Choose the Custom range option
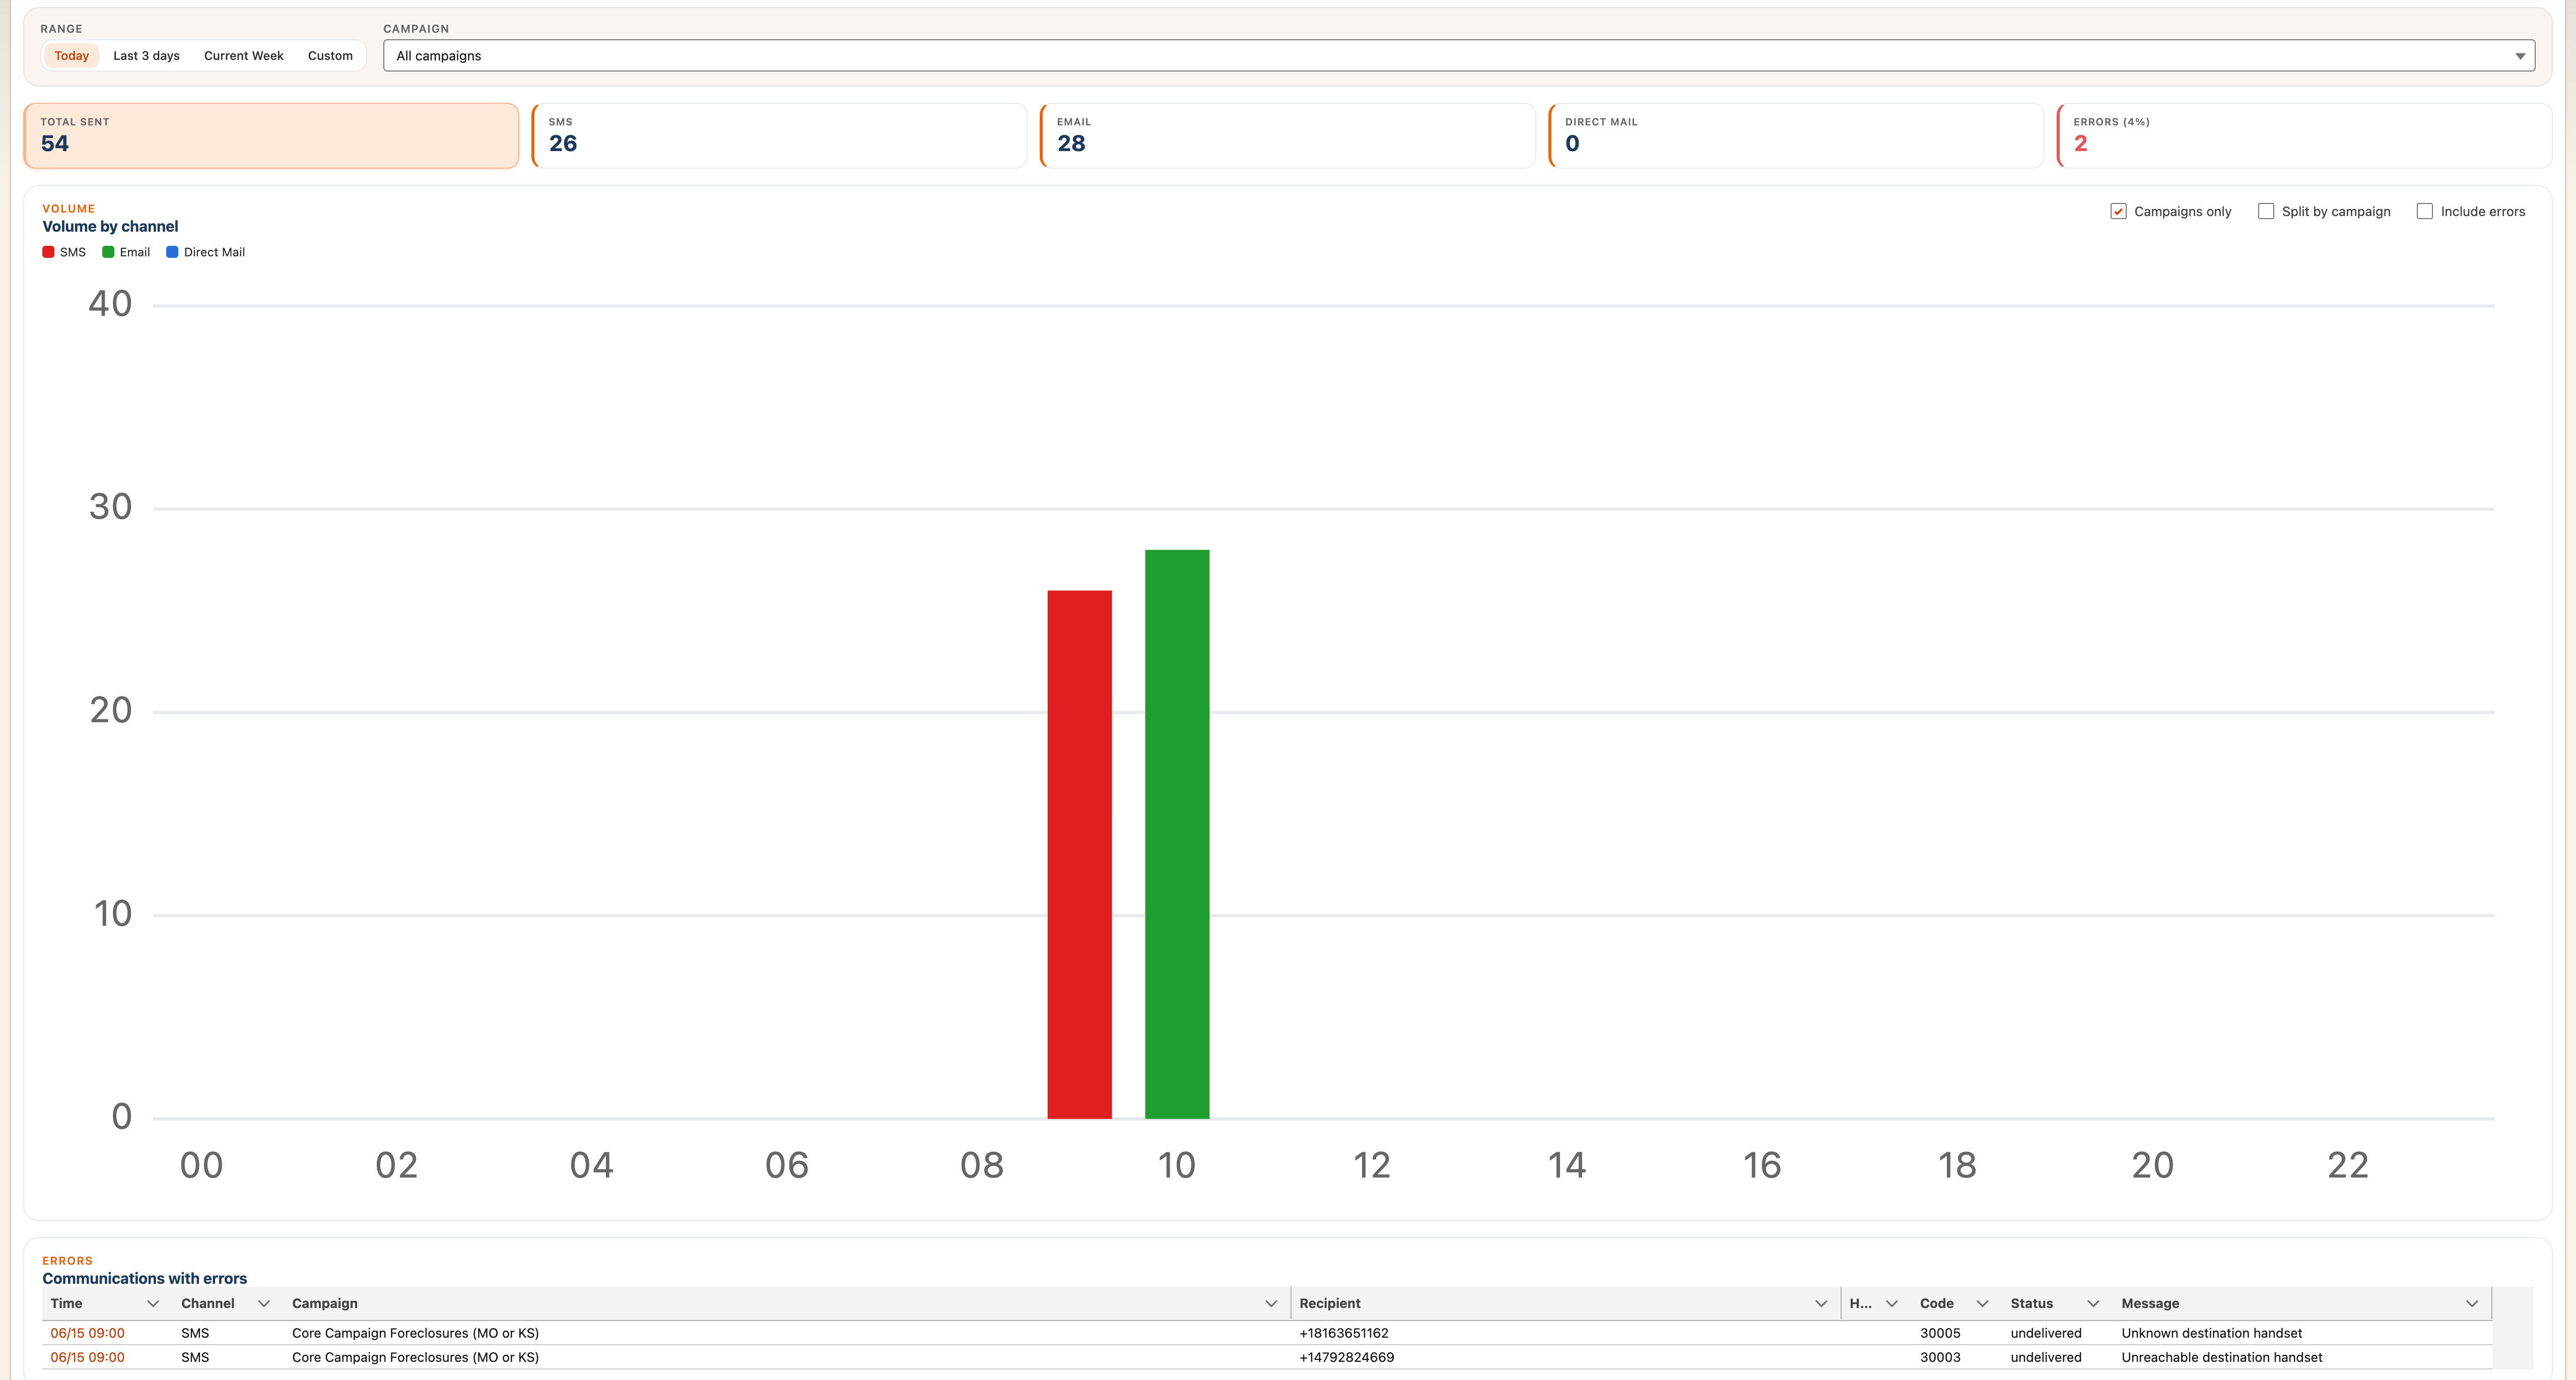 click(x=330, y=56)
